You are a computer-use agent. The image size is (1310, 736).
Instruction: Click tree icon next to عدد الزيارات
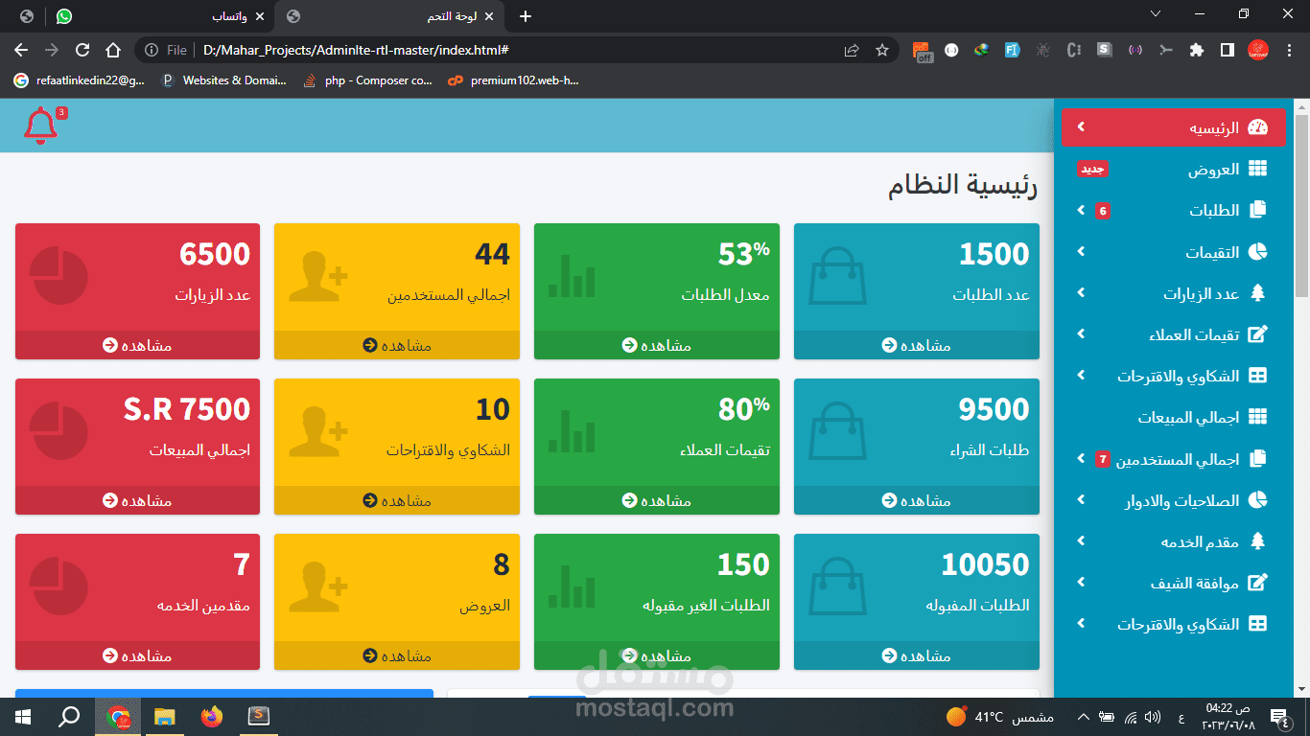point(1257,293)
